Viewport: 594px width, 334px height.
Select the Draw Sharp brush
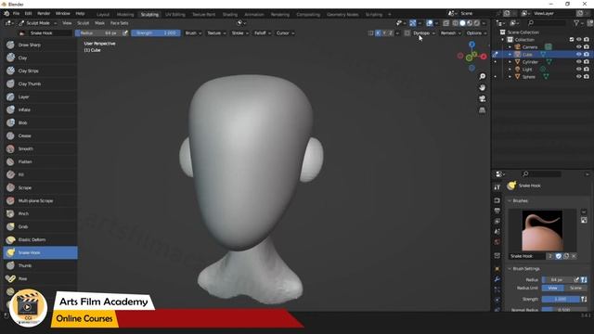click(40, 45)
